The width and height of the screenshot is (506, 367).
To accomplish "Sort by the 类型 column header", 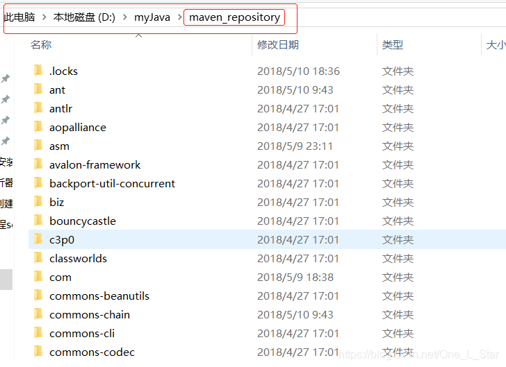I will coord(393,45).
